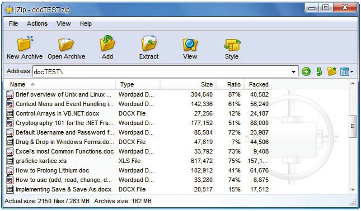Select file name graficke kartice.xls
Image resolution: width=361 pixels, height=211 pixels.
click(x=41, y=161)
